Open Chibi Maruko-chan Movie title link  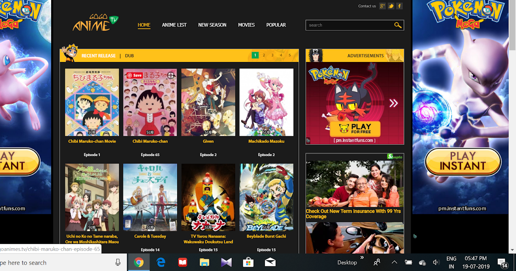[x=92, y=141]
